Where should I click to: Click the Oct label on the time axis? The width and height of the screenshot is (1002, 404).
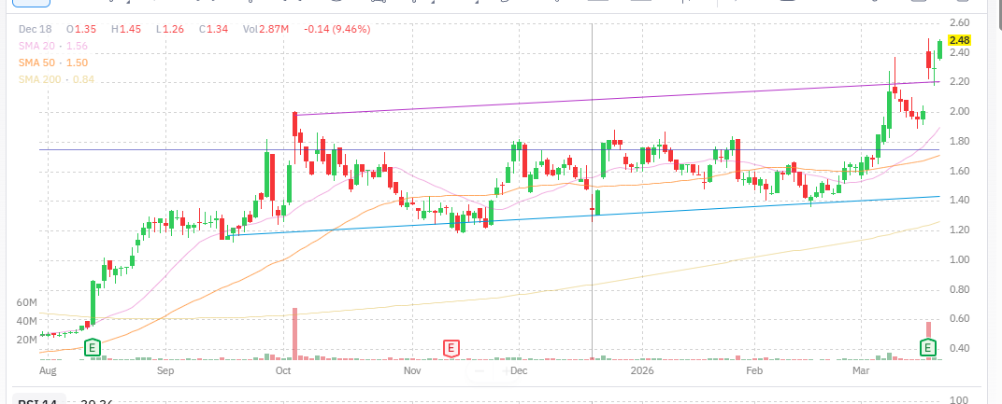click(x=283, y=370)
